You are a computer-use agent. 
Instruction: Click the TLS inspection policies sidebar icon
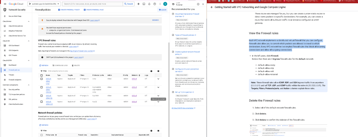[5, 94]
